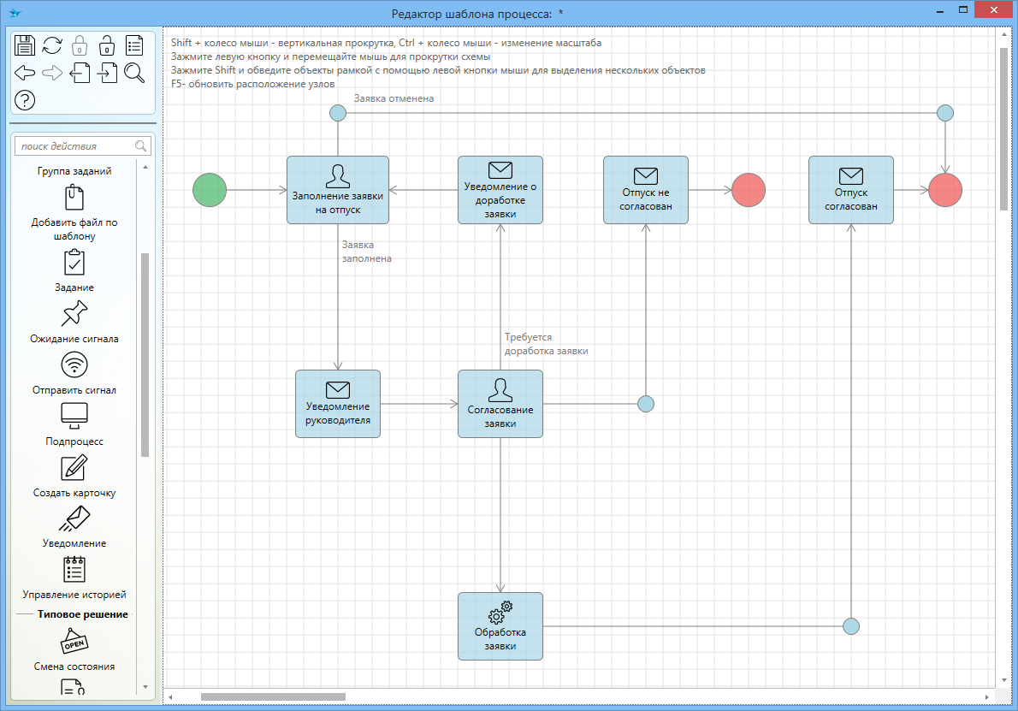Select the 'Согласование заявки' process node
This screenshot has width=1018, height=711.
point(500,404)
